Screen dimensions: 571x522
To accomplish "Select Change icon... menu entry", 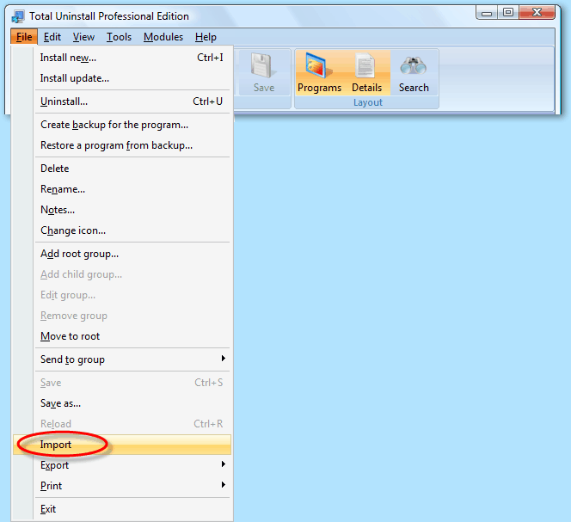I will click(x=73, y=230).
